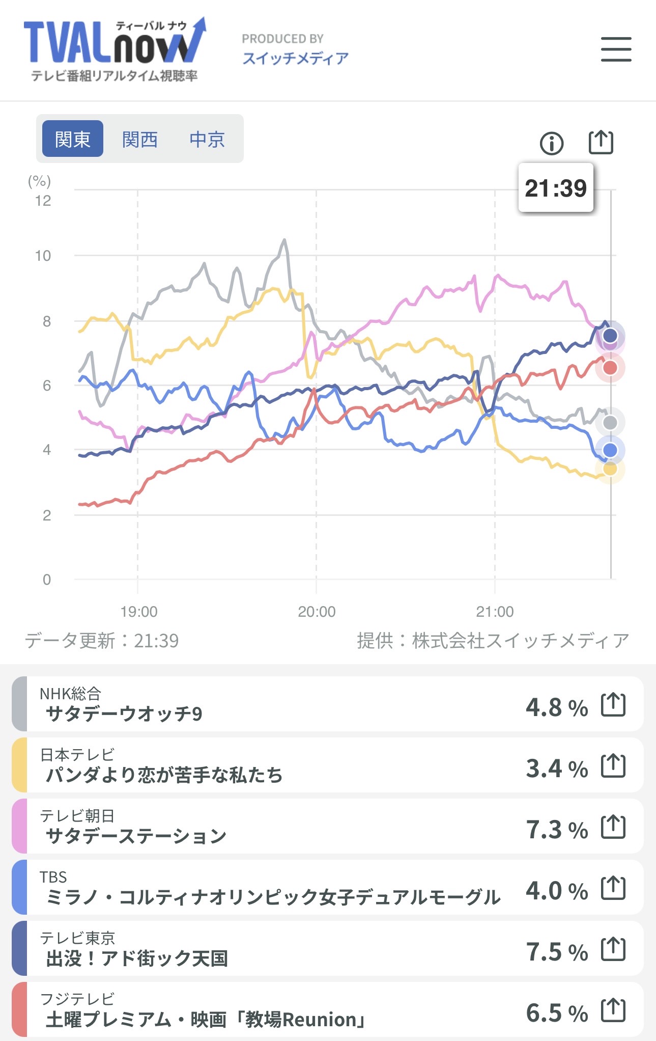Image resolution: width=656 pixels, height=1041 pixels.
Task: Share テレビ朝日 サタデーステーション rating
Action: [x=613, y=827]
